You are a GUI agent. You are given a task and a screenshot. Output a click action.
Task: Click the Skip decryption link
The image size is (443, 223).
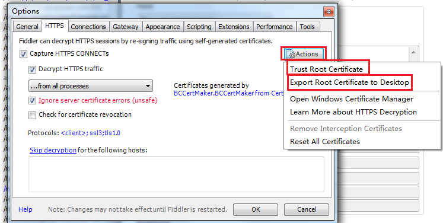(x=53, y=150)
